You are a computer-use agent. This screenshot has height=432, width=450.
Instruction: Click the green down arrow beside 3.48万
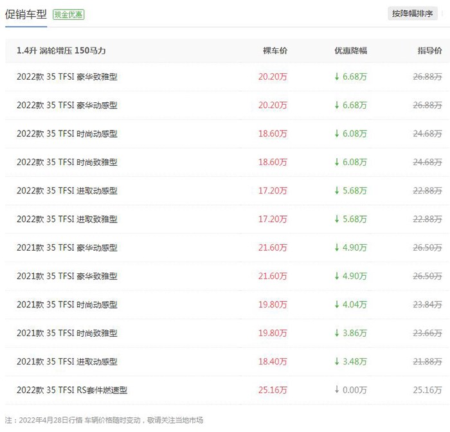pyautogui.click(x=337, y=361)
